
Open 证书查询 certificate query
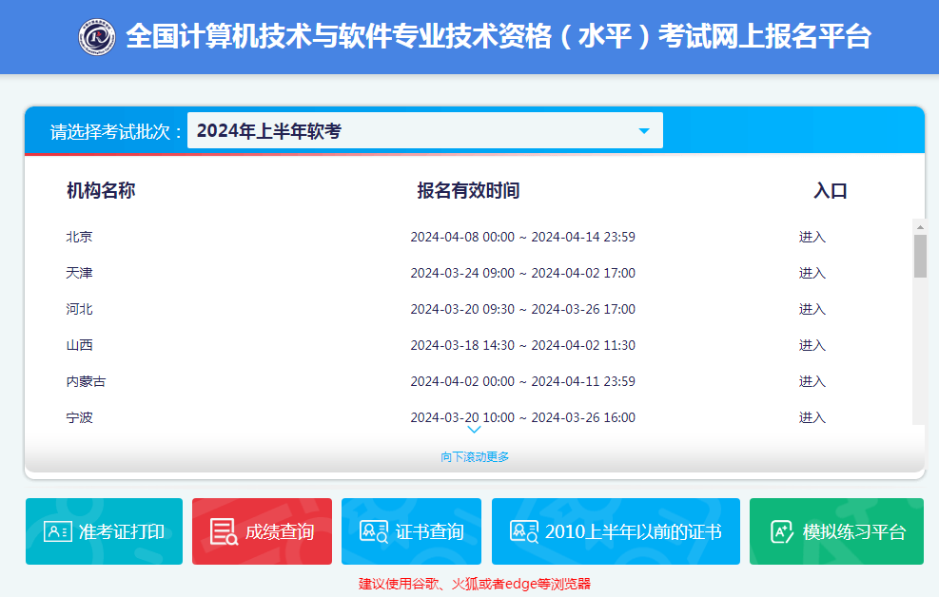(411, 531)
